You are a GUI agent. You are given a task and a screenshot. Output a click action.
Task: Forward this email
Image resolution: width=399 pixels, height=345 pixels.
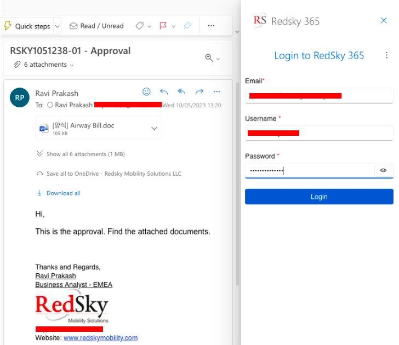200,91
